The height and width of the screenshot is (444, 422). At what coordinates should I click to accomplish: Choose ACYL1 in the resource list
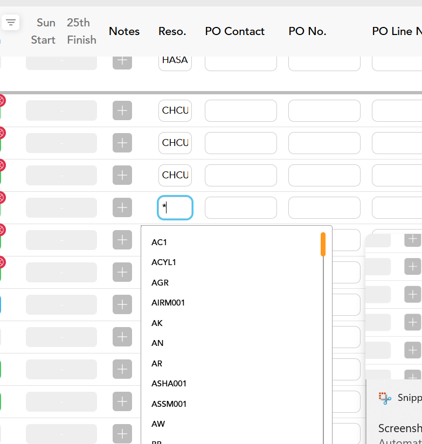pyautogui.click(x=164, y=262)
